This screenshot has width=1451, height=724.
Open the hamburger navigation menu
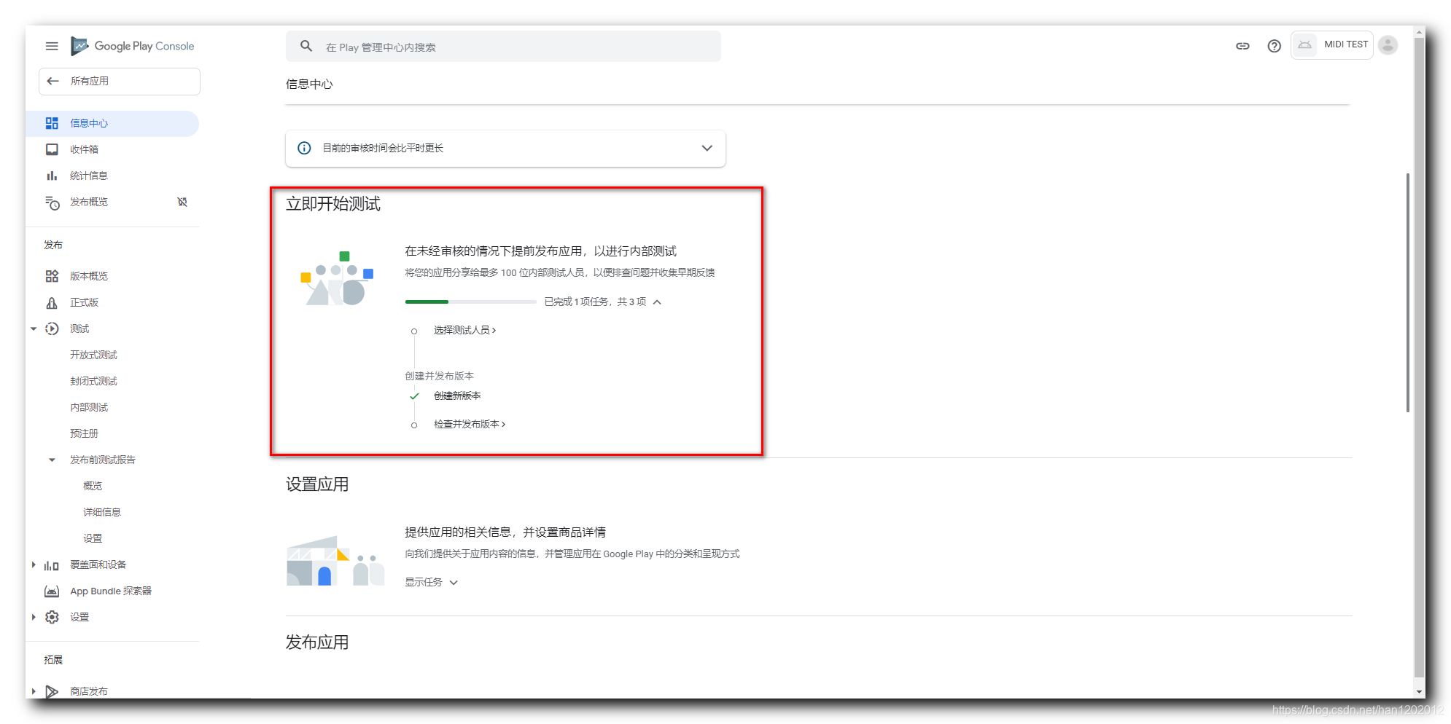[x=51, y=45]
